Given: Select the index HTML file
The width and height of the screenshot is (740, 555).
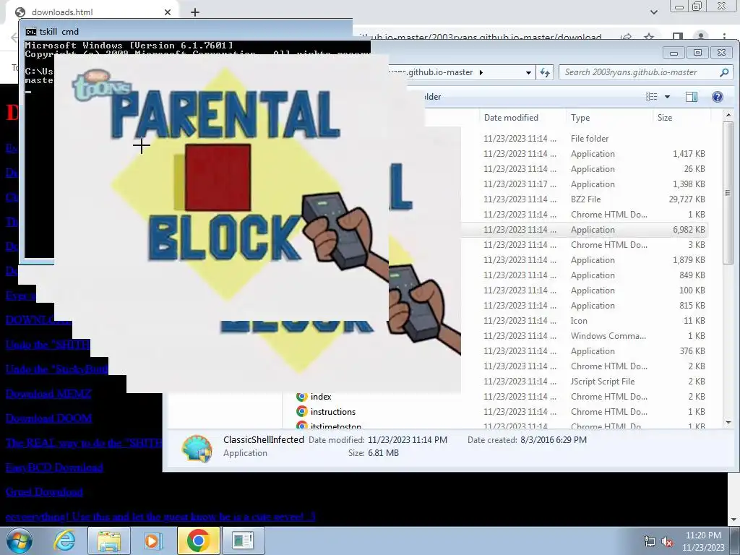Looking at the screenshot, I should (x=321, y=397).
